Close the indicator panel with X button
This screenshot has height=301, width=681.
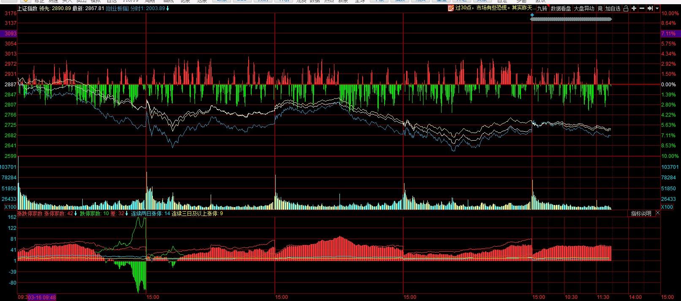pos(658,213)
